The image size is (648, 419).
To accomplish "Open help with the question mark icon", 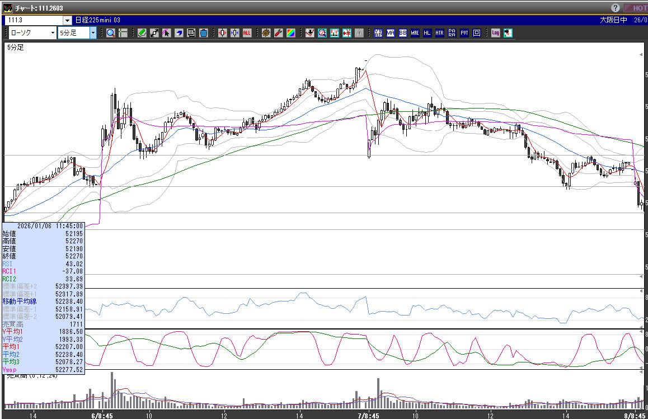I will point(616,8).
